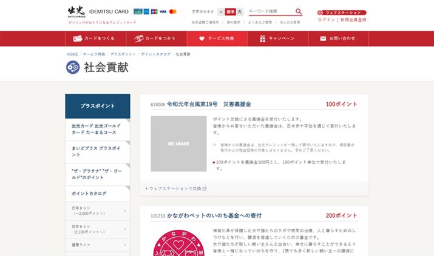434x256 pixels.
Task: Click the HOME breadcrumb link
Action: click(x=72, y=54)
